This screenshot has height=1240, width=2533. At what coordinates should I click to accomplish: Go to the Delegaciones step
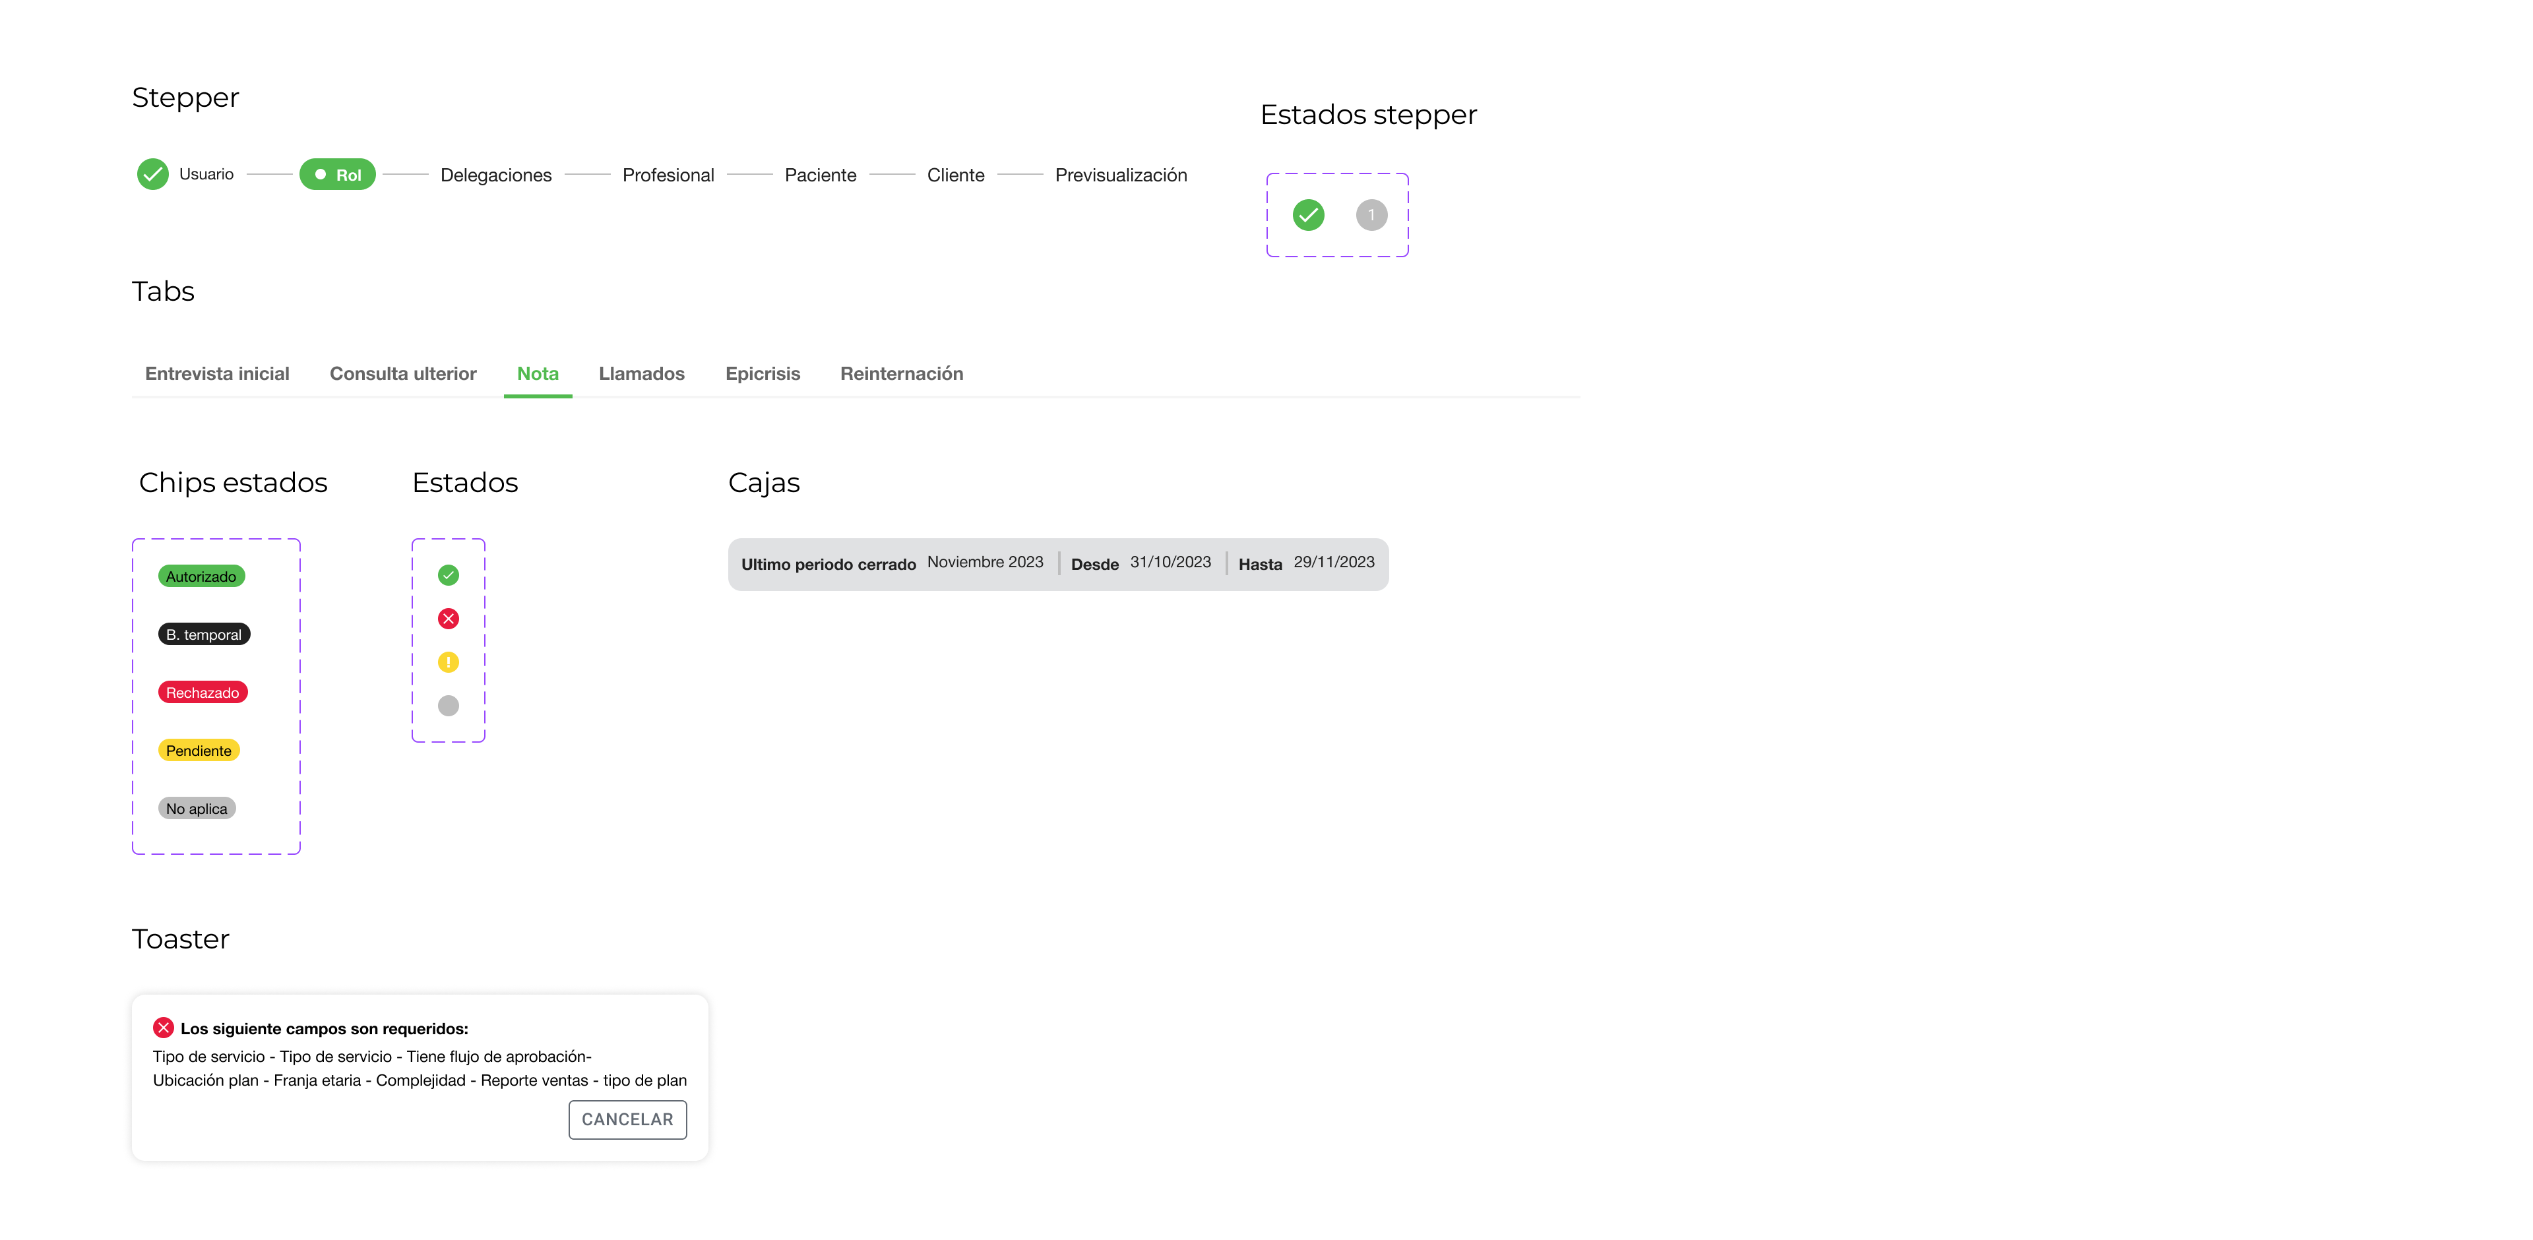[x=495, y=175]
